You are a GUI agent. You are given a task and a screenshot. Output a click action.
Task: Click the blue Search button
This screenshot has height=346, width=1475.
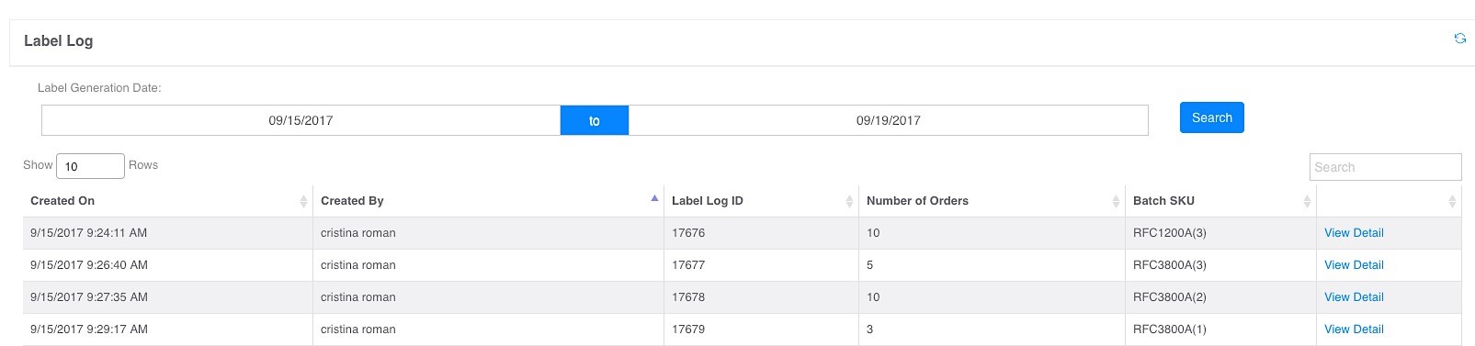pyautogui.click(x=1211, y=117)
